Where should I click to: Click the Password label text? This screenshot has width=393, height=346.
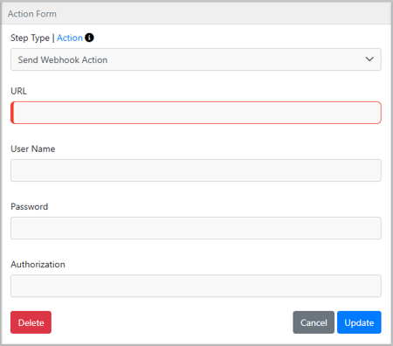tap(30, 206)
